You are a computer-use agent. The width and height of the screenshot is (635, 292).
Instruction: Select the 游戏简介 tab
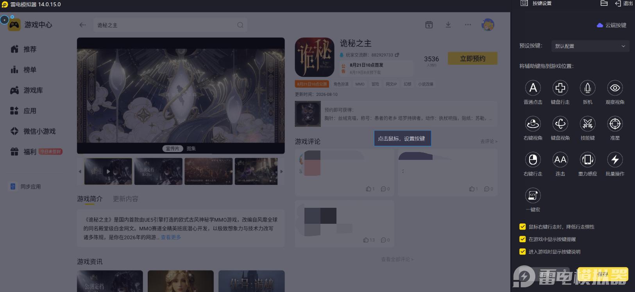(x=90, y=199)
